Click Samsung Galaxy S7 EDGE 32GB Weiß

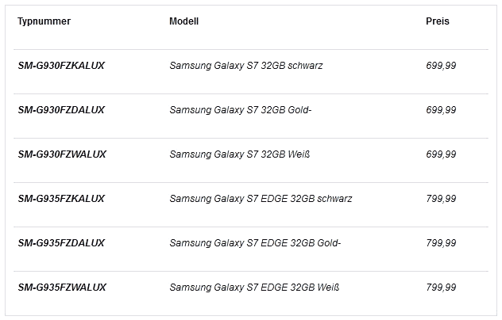254,288
